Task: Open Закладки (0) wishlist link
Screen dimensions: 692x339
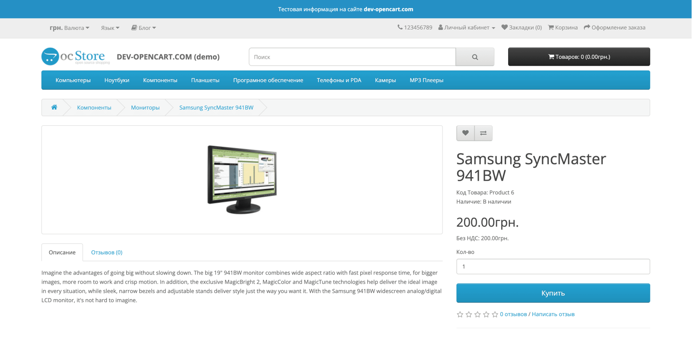Action: pos(522,28)
